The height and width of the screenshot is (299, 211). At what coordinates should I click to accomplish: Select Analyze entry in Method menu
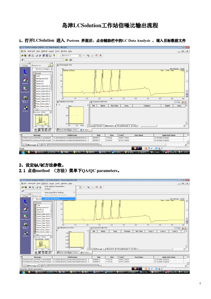pos(59,189)
